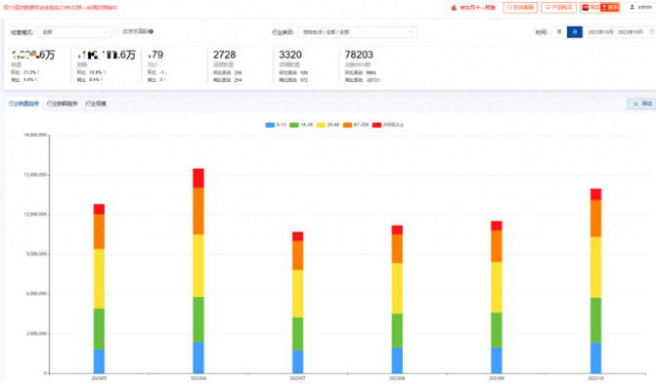Switch to the 淘宝 platform
Screen dimensions: 656x384
(590, 8)
